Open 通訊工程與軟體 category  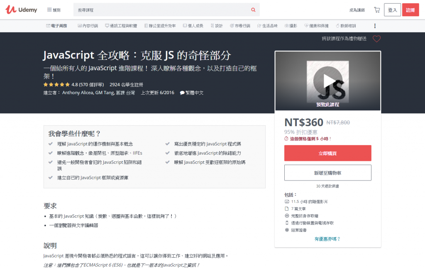pyautogui.click(x=121, y=26)
